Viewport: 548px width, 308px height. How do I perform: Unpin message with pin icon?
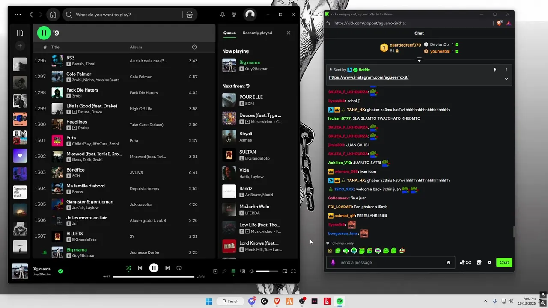coord(494,70)
